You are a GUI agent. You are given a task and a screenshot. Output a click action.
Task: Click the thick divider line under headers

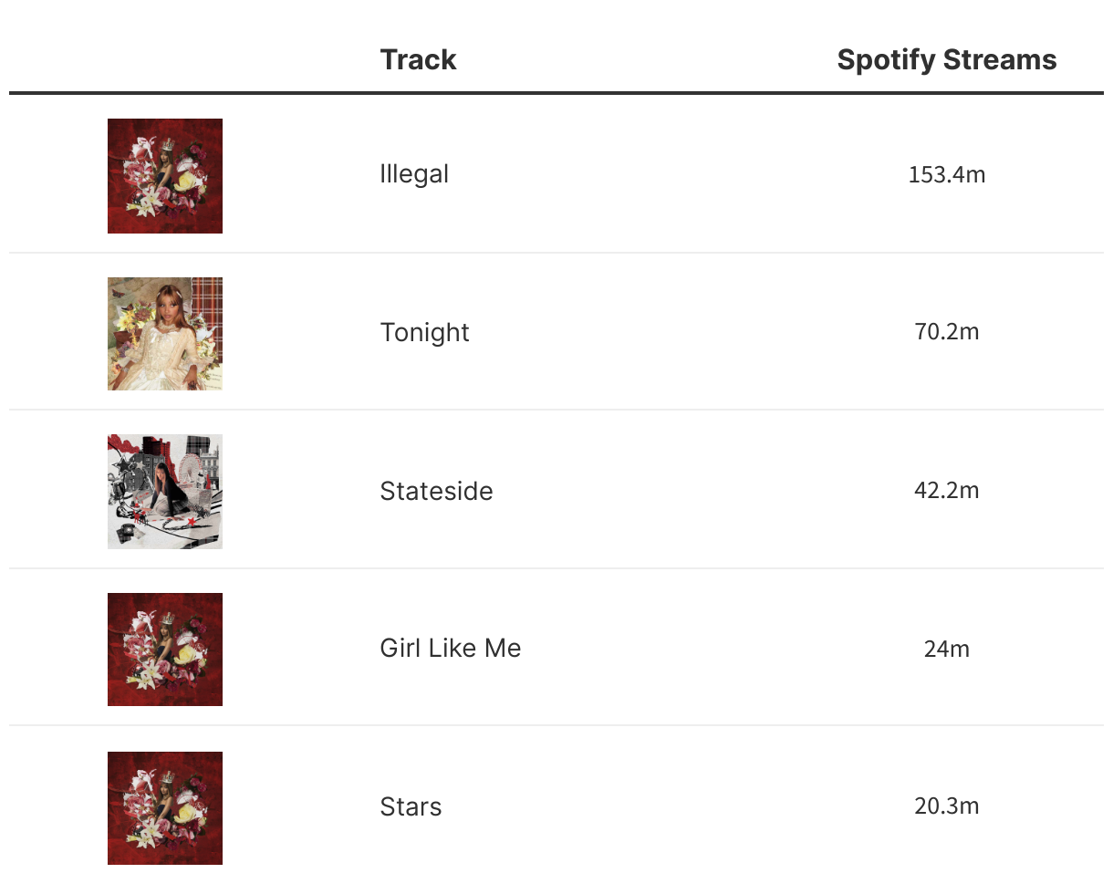pos(556,93)
